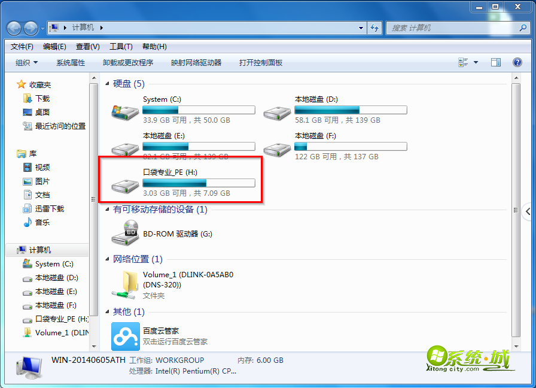Select the BD-ROM drive (G:) icon
The height and width of the screenshot is (388, 536).
click(125, 233)
